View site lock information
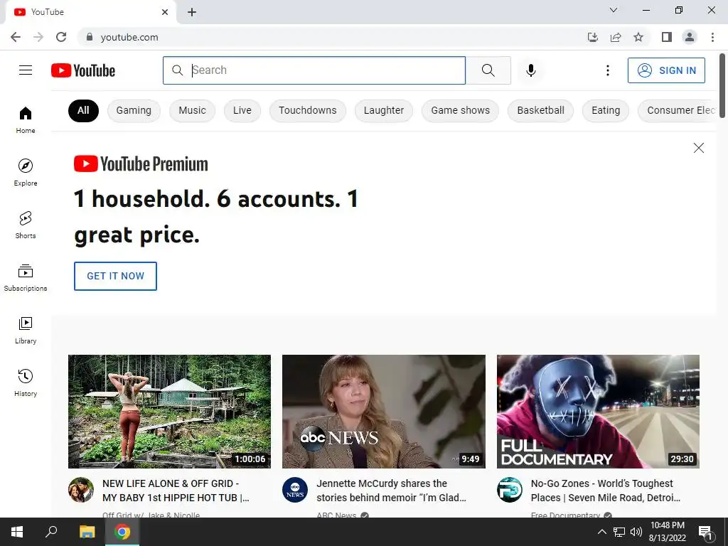 [x=90, y=37]
